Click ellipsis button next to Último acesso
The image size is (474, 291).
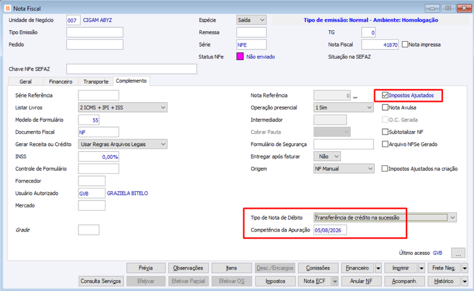click(458, 253)
